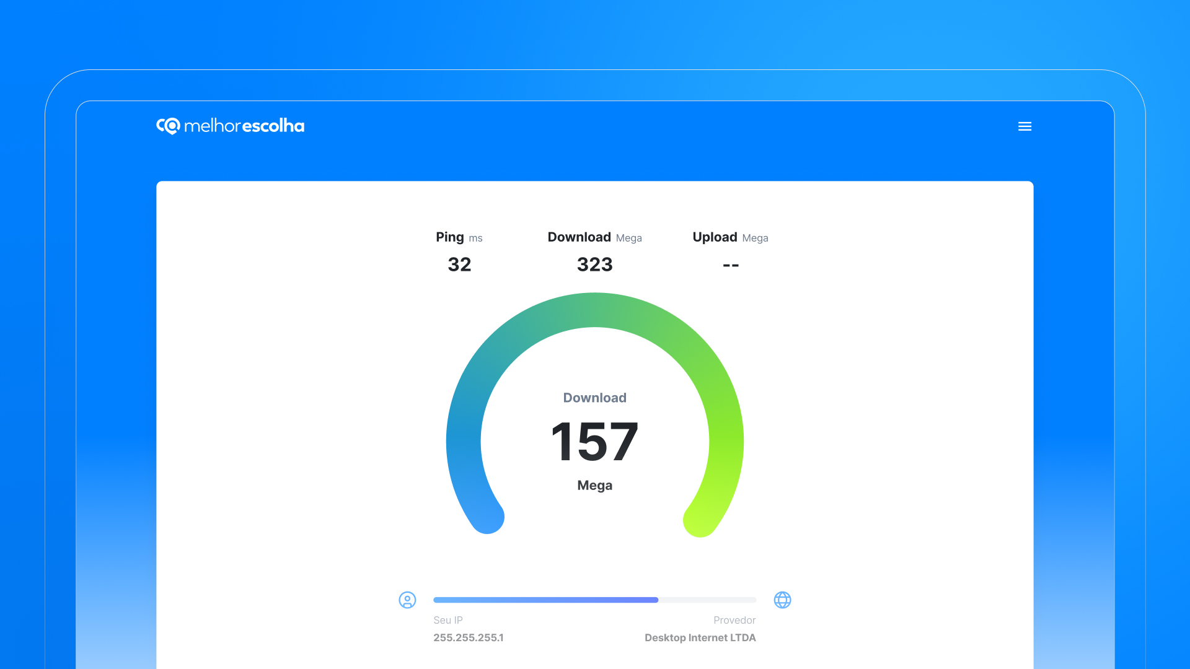Click the Desktop Internet LTDA provider name
Image resolution: width=1190 pixels, height=669 pixels.
[700, 637]
